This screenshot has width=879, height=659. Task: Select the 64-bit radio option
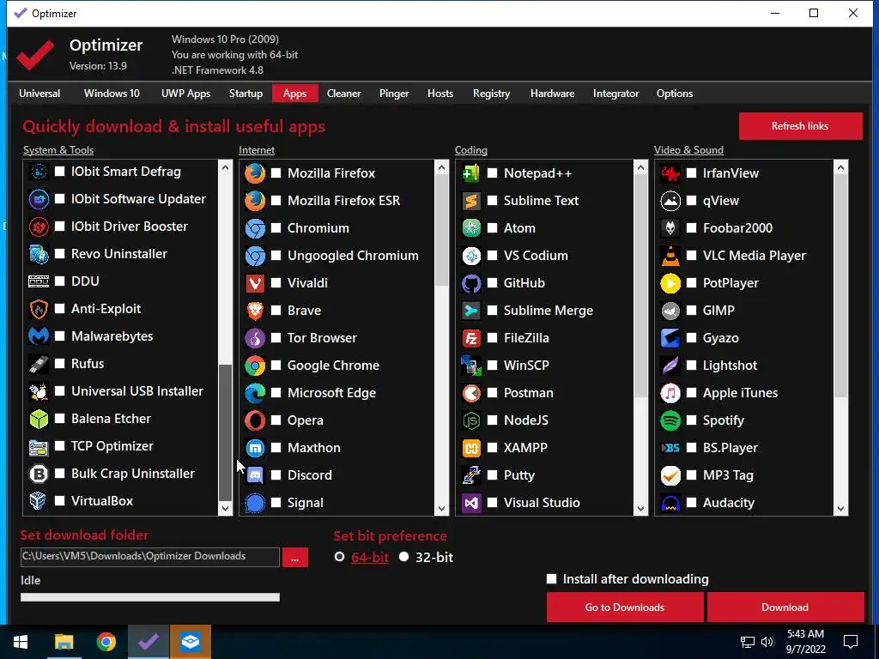[339, 557]
